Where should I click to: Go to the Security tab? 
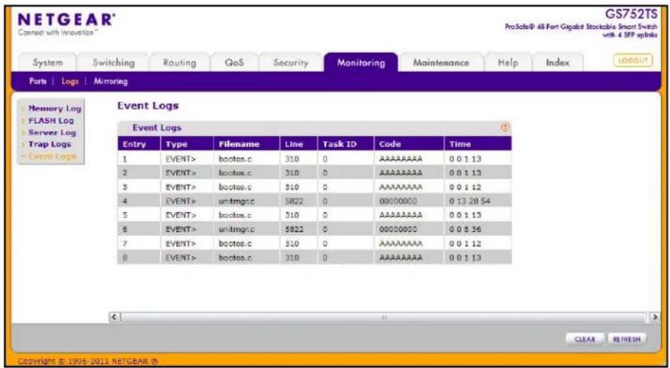pyautogui.click(x=290, y=63)
